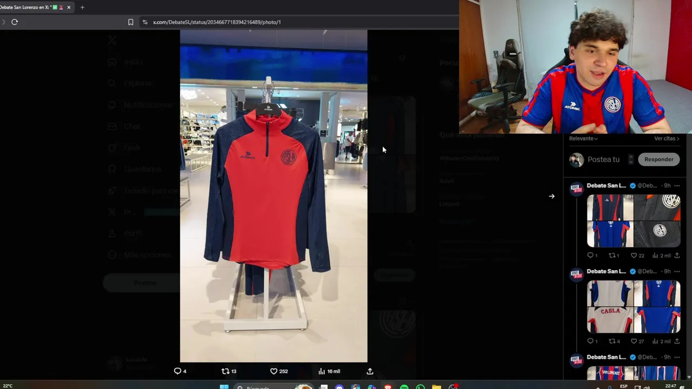Open navy red-stripe shirt thumbnail in first reply
Viewport: 692px width, 389px height.
pyautogui.click(x=610, y=207)
